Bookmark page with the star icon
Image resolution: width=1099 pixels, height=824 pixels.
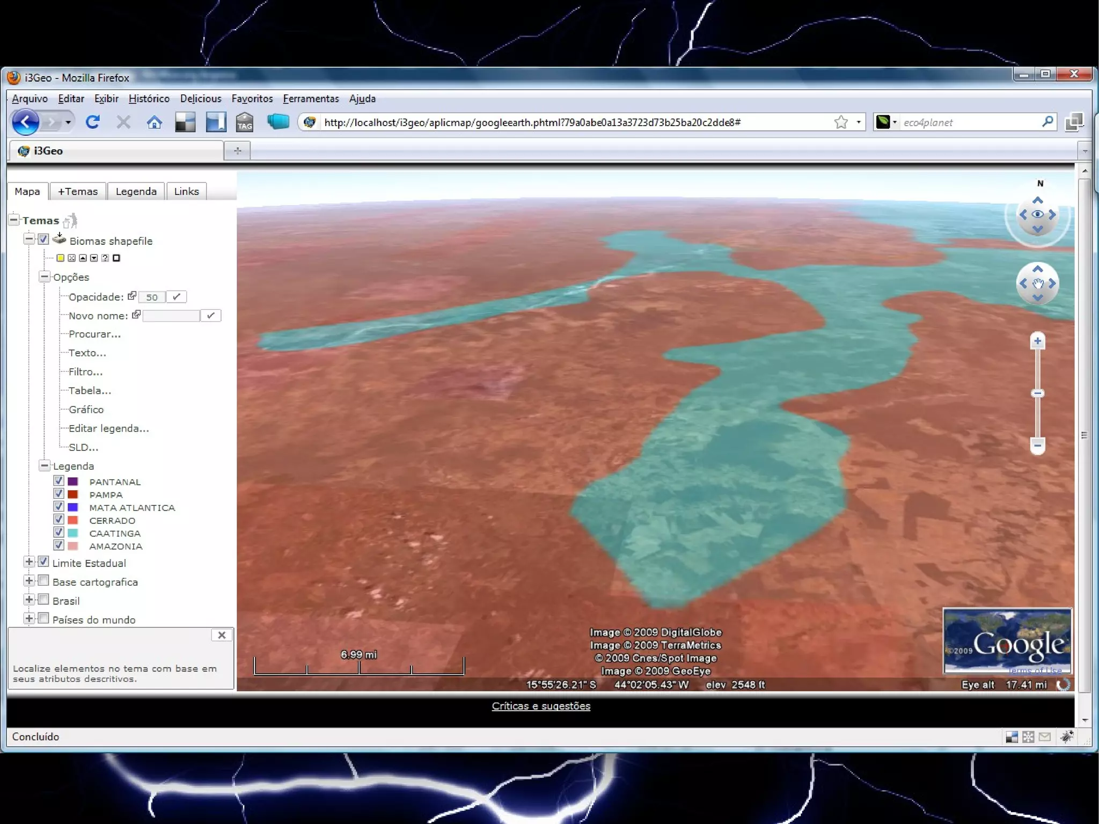841,122
